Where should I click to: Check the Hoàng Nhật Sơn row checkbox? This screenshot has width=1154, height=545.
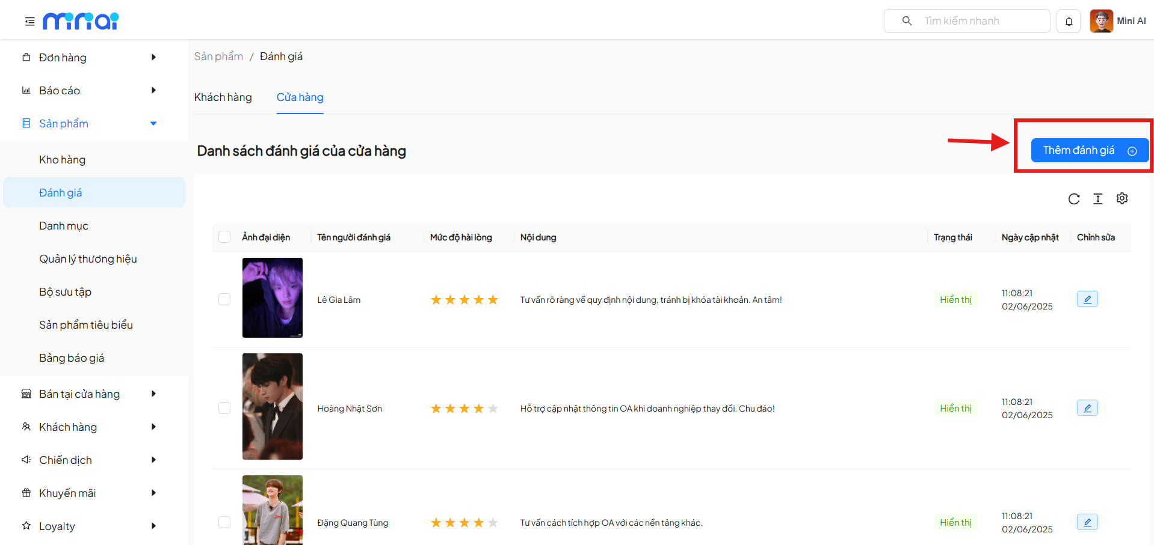coord(224,408)
